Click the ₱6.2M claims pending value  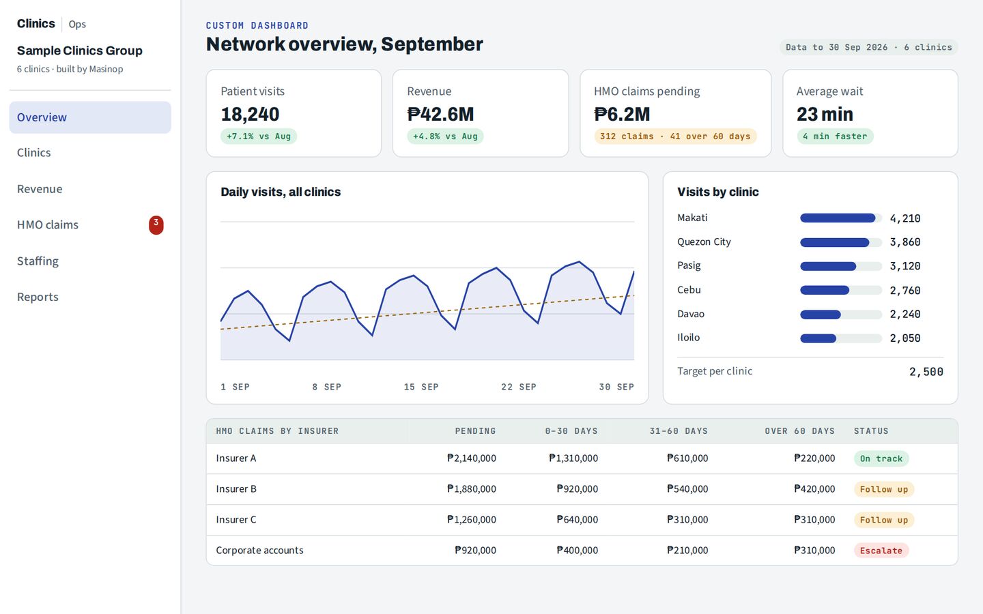coord(622,114)
